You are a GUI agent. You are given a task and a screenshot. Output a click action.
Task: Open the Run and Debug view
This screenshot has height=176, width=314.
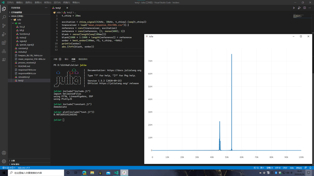click(4, 34)
